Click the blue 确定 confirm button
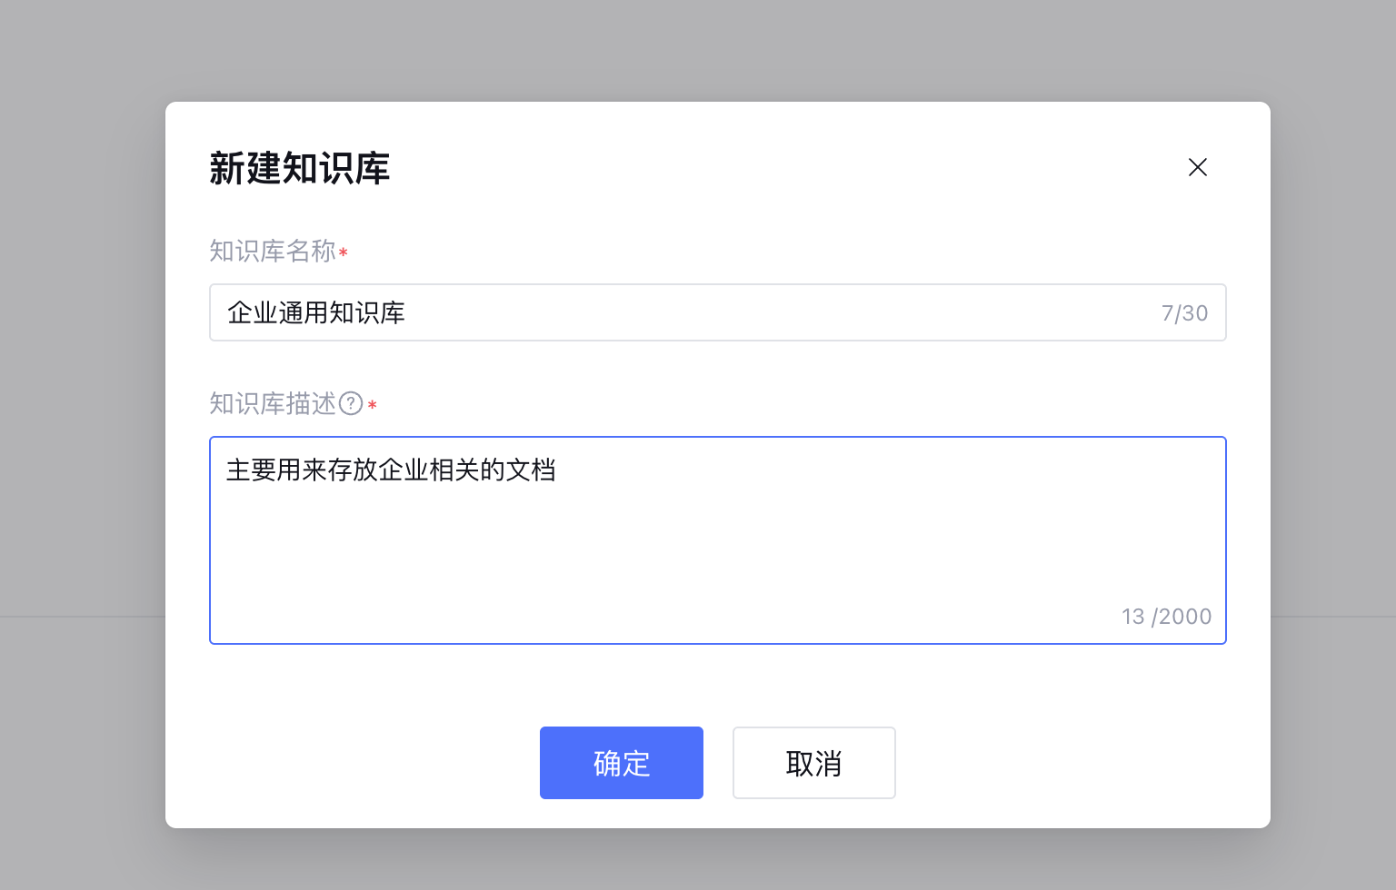 pyautogui.click(x=621, y=763)
